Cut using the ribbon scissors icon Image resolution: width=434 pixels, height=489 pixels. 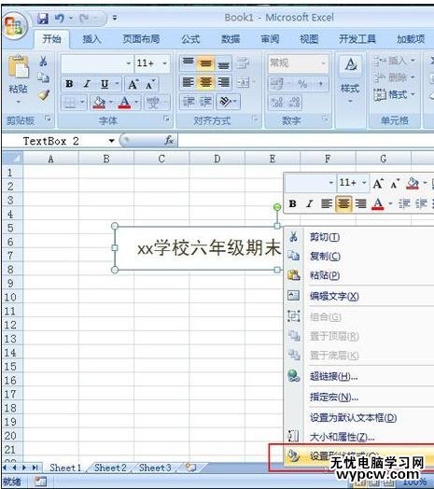pyautogui.click(x=43, y=62)
